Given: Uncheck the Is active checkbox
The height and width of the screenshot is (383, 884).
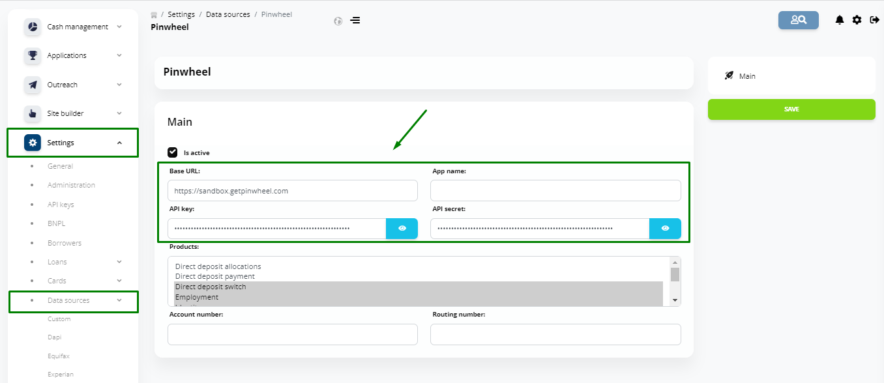Looking at the screenshot, I should 173,152.
